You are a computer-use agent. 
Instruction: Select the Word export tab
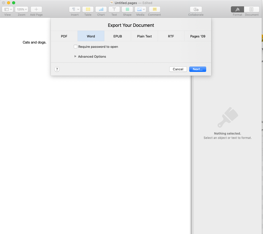coord(91,36)
